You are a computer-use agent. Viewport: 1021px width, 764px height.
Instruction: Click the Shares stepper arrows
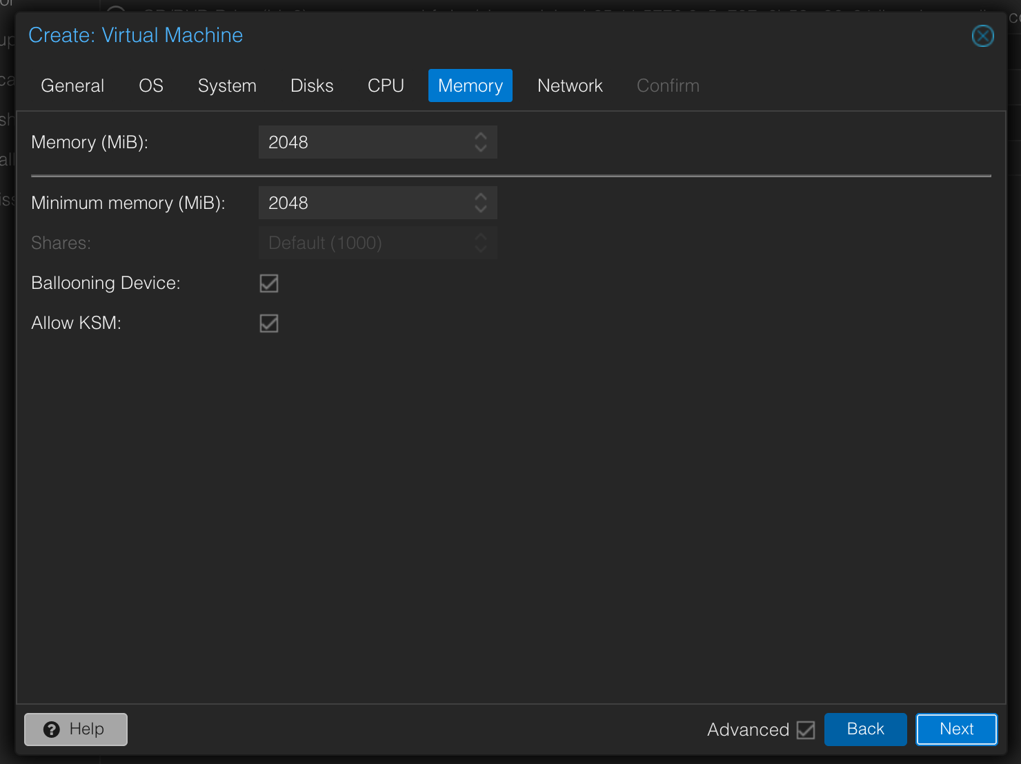click(481, 243)
